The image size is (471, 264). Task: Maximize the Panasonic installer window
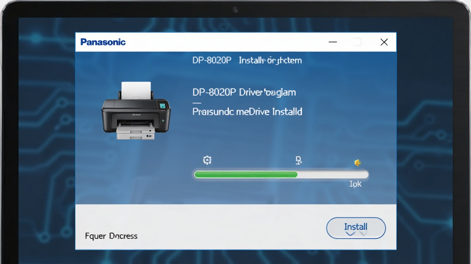[357, 42]
